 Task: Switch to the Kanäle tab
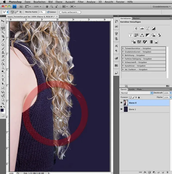[132, 90]
